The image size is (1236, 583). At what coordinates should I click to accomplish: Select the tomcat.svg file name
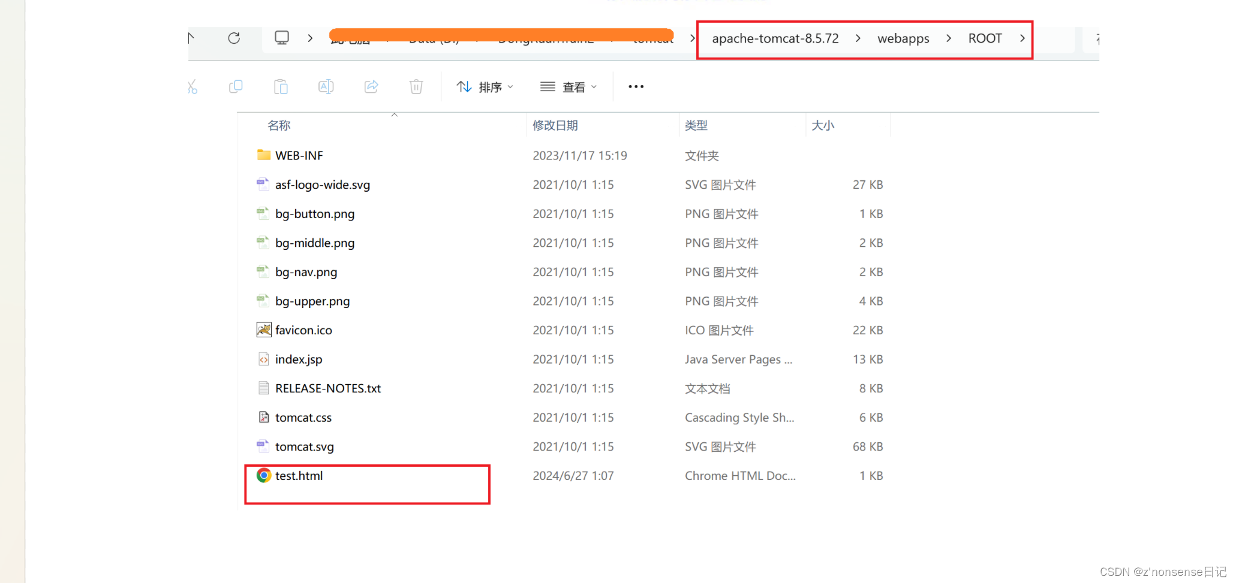coord(305,446)
